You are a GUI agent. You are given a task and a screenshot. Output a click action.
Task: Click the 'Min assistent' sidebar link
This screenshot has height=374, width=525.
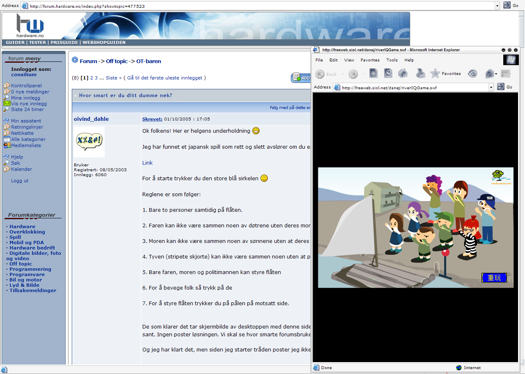pos(26,121)
